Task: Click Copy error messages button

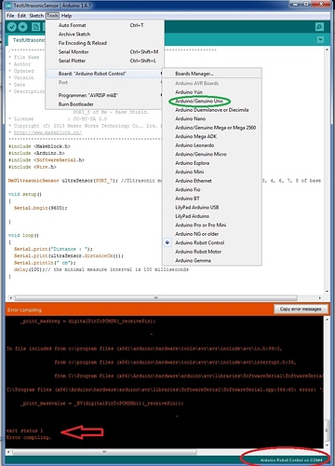Action: pyautogui.click(x=301, y=309)
